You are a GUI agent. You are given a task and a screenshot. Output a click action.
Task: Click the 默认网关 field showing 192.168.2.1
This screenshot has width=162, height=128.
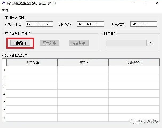[x=144, y=24]
